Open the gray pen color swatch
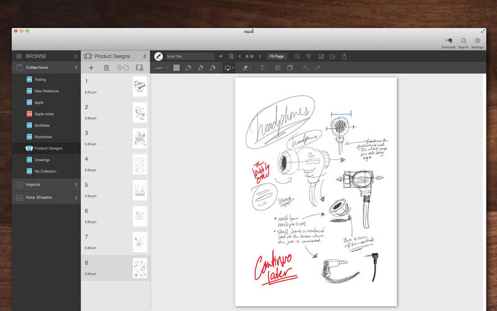This screenshot has height=311, width=497. (176, 68)
